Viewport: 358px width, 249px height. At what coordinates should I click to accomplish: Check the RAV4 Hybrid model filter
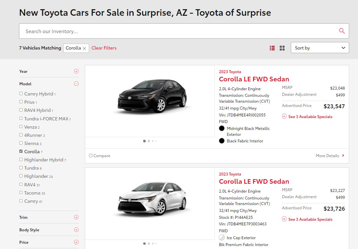[x=21, y=110]
